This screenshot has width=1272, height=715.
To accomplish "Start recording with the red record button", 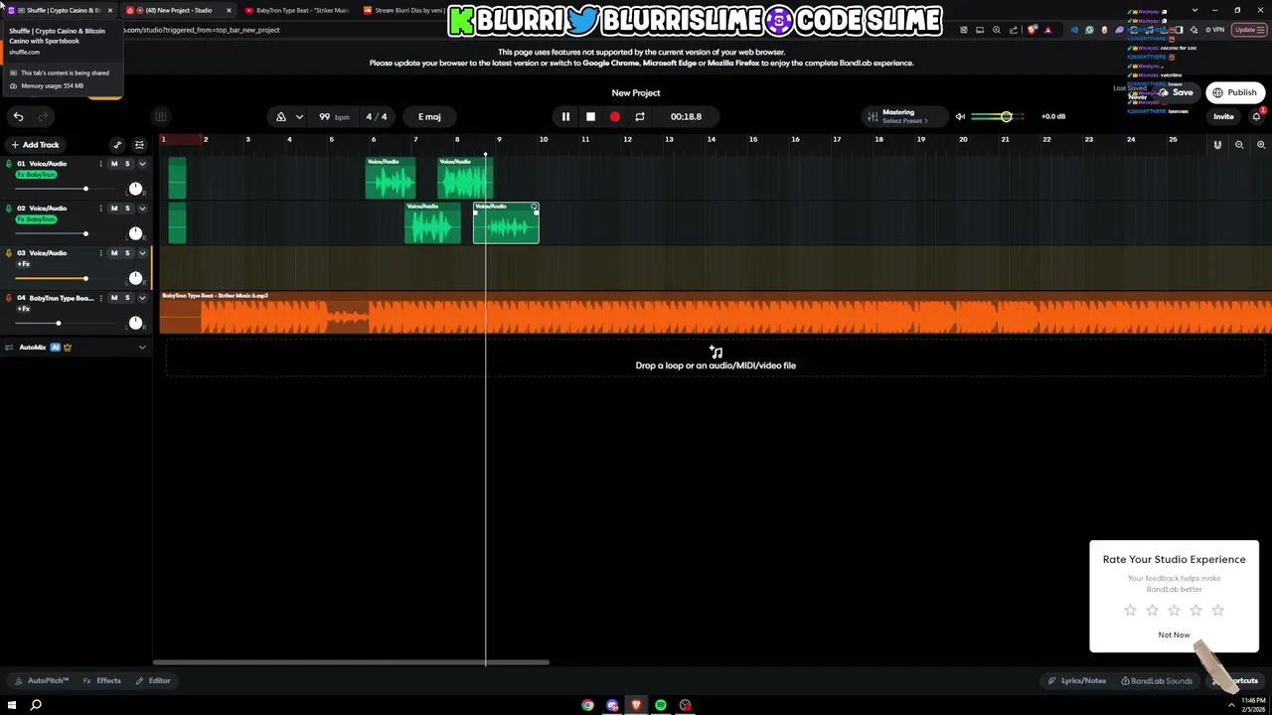I will [x=615, y=117].
